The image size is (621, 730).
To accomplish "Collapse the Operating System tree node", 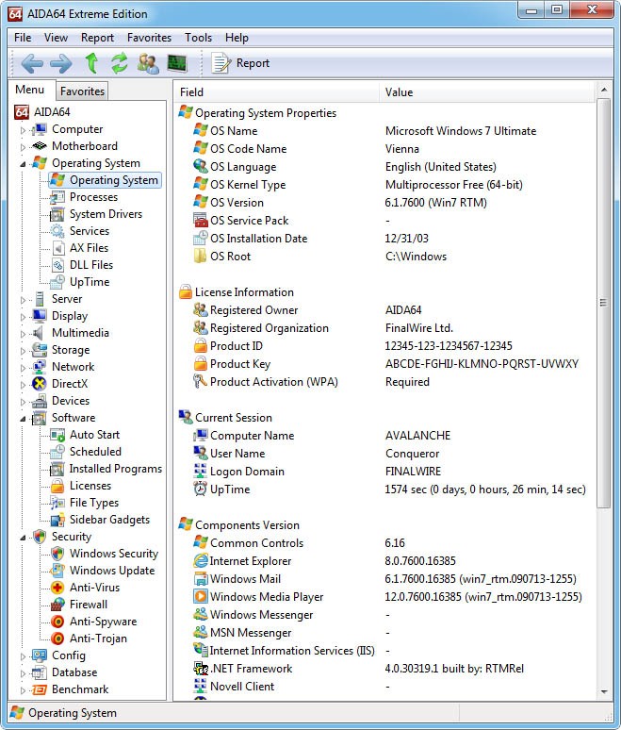I will click(x=23, y=164).
